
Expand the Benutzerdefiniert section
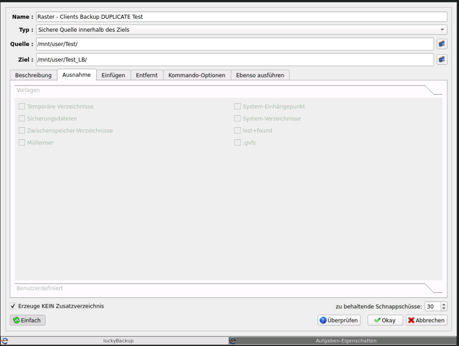(x=228, y=288)
